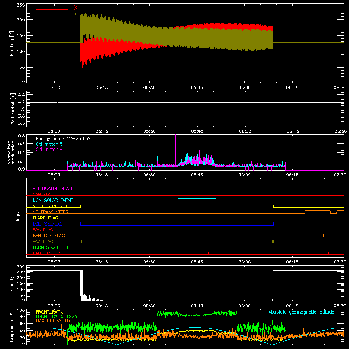This screenshot has width=349, height=349.
Task: Click the 3.6 tick on the Roll period axis
Action: (x=21, y=123)
